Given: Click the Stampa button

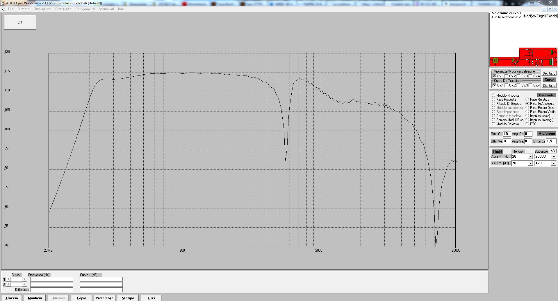Looking at the screenshot, I should (128, 298).
